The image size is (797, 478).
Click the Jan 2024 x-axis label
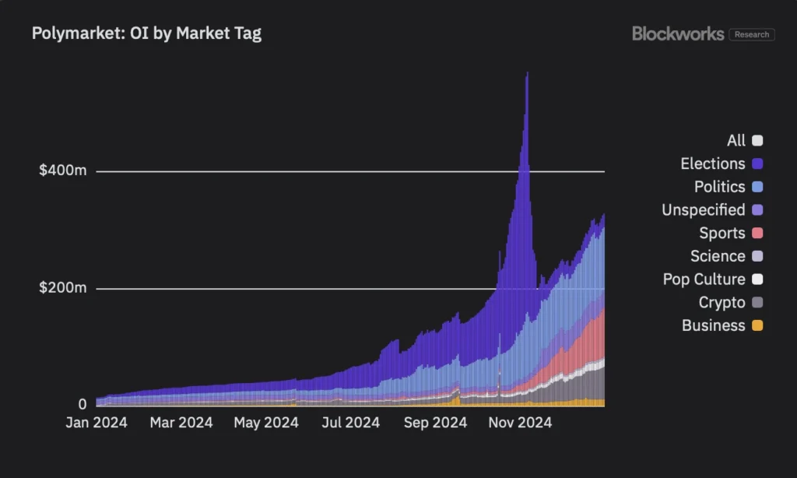pos(97,423)
